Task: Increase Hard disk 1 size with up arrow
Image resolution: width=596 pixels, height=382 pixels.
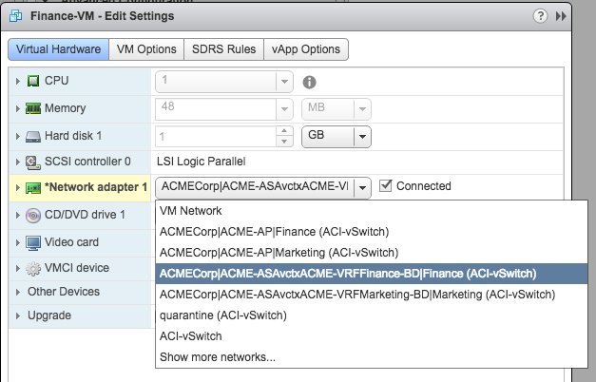Action: pos(284,131)
